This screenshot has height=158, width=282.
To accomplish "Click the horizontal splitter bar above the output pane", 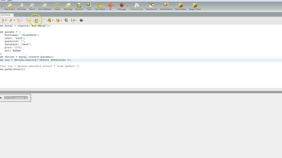I will coord(141,92).
